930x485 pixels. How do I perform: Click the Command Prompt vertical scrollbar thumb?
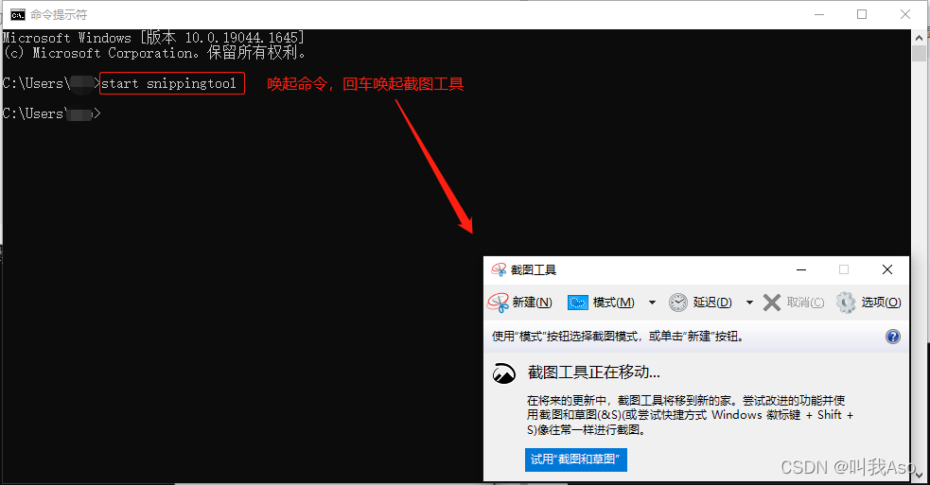click(x=919, y=53)
